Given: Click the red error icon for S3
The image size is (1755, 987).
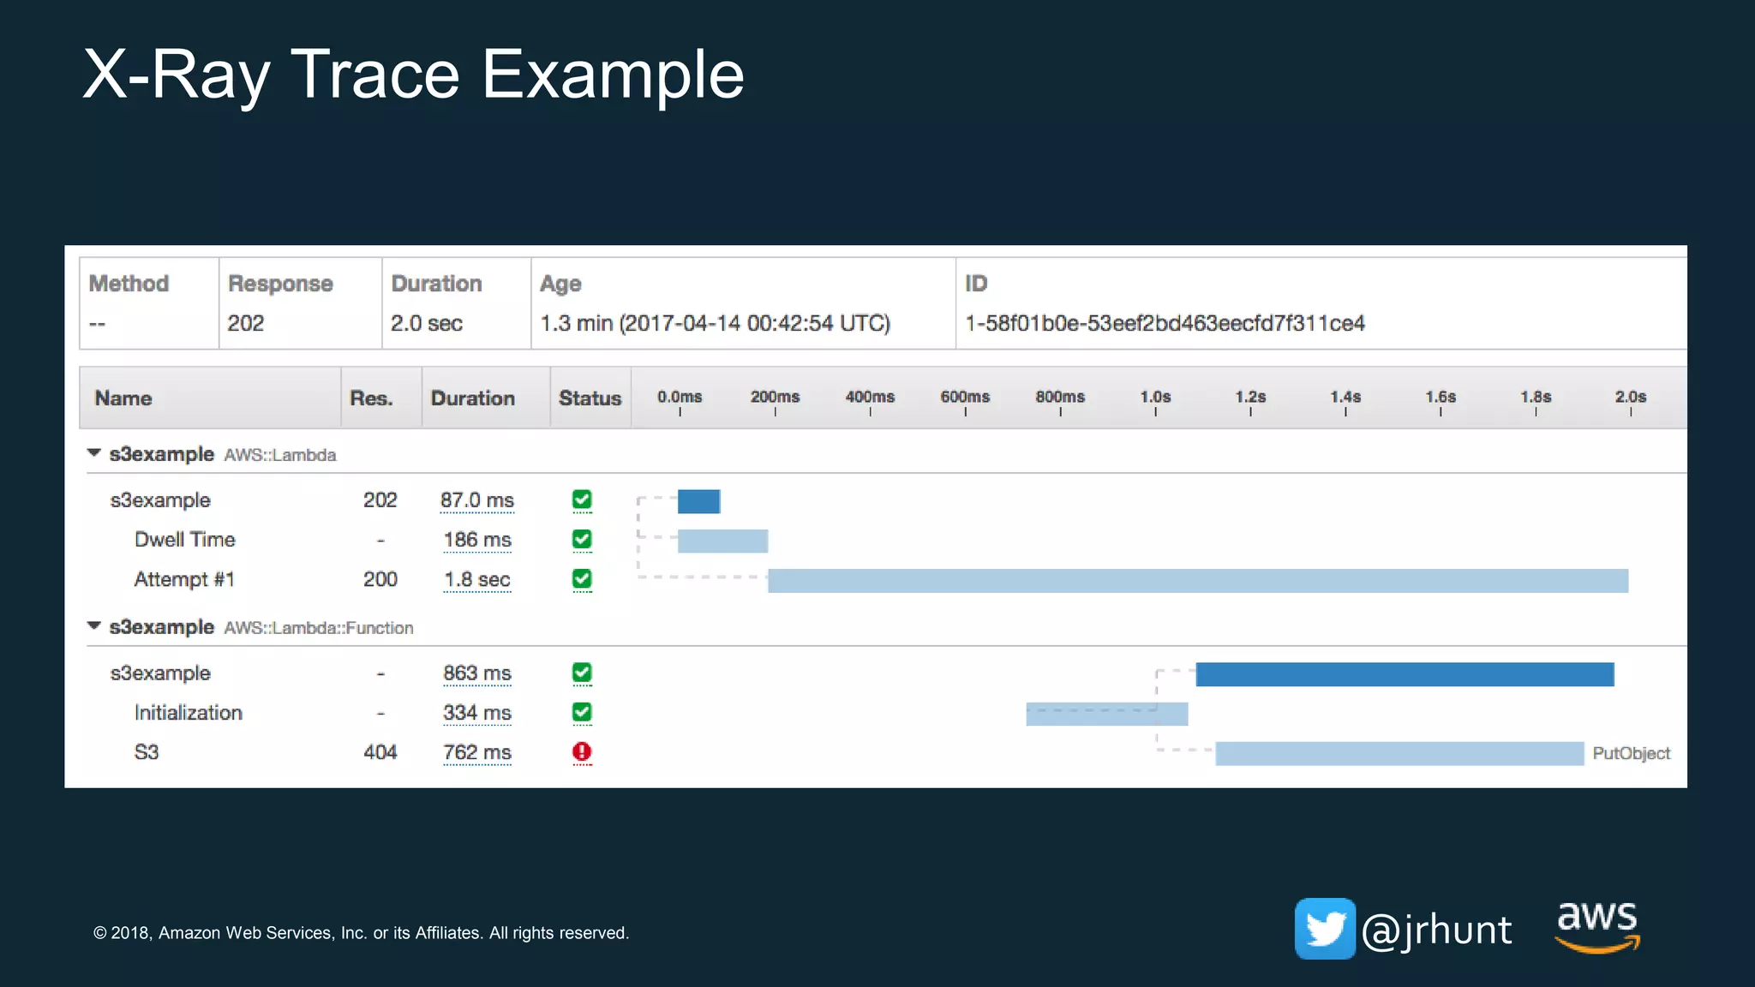Looking at the screenshot, I should [582, 752].
